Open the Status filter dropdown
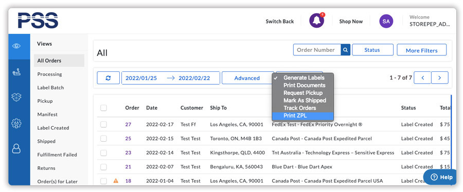463x192 pixels. pyautogui.click(x=372, y=50)
